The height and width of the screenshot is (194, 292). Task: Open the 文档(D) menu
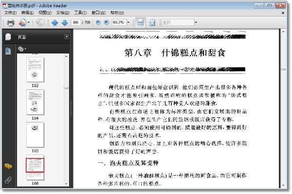tap(63, 13)
